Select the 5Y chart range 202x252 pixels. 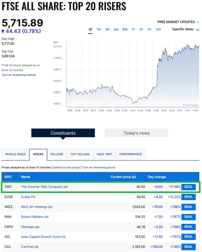150,29
